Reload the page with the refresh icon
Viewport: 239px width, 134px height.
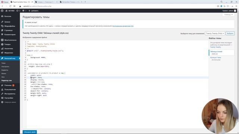coord(10,6)
